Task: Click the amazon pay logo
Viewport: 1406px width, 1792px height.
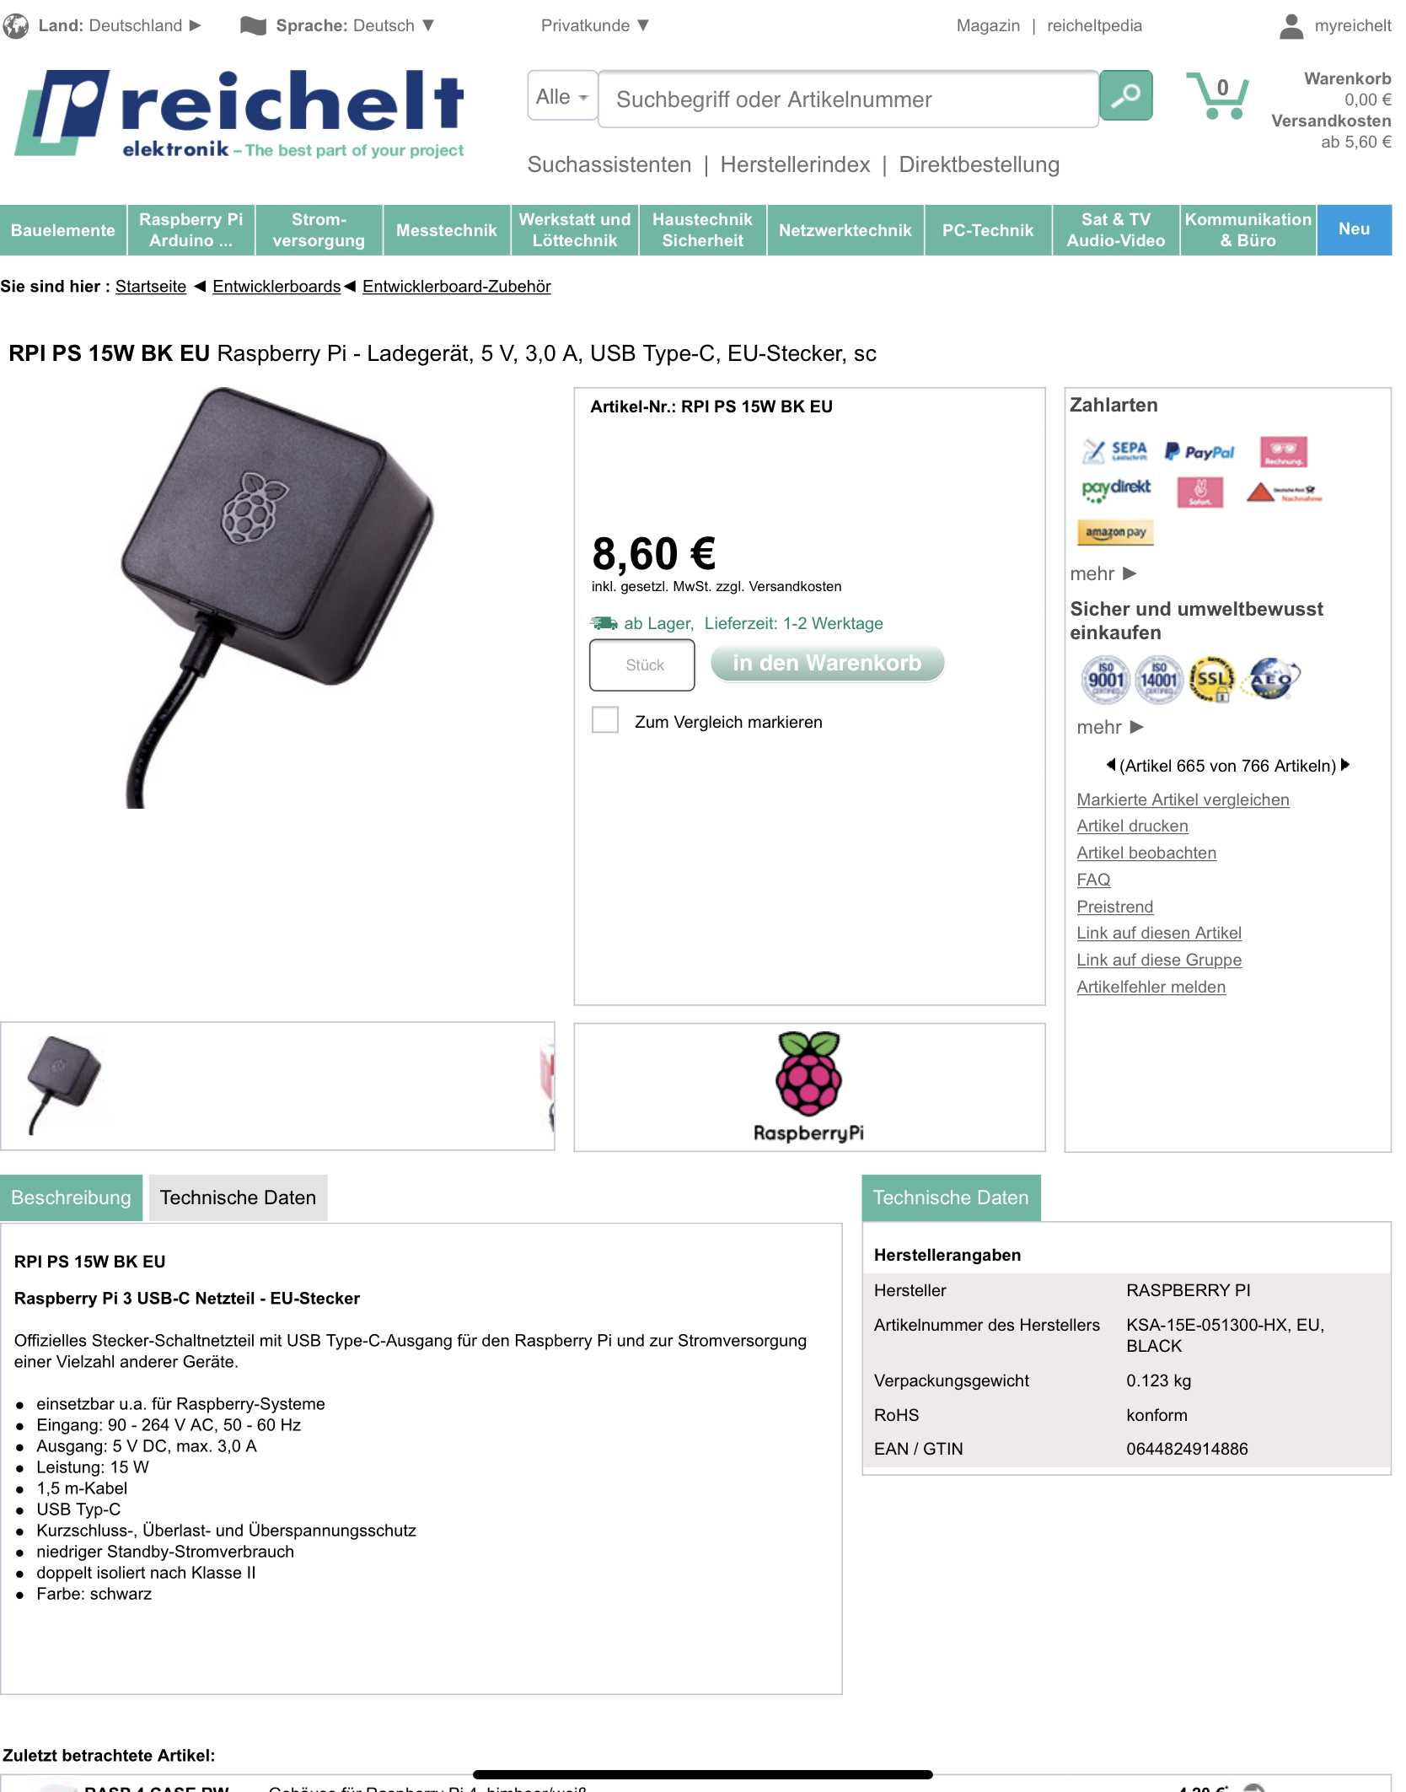Action: coord(1115,532)
